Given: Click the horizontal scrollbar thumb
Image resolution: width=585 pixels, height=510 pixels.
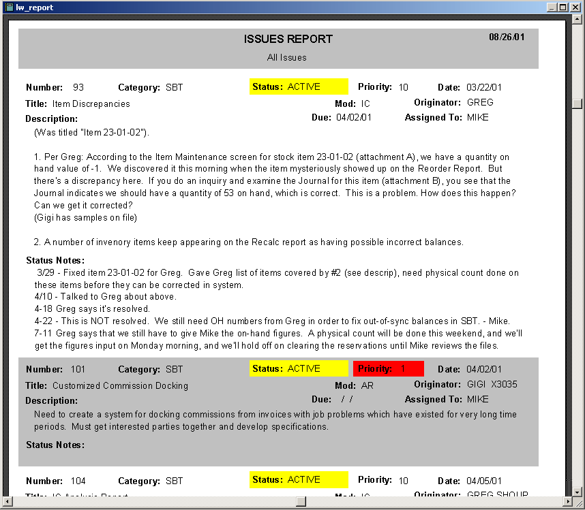Looking at the screenshot, I should 301,501.
